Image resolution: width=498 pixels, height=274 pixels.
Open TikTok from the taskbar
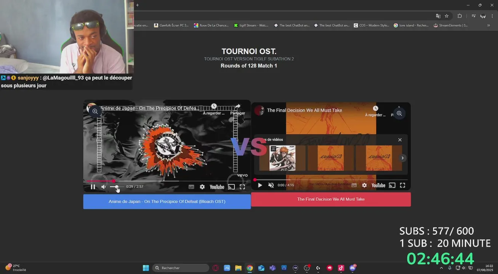(x=341, y=268)
